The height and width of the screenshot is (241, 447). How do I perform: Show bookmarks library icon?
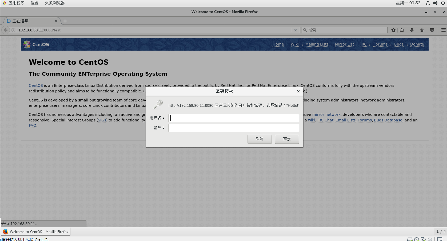point(402,30)
